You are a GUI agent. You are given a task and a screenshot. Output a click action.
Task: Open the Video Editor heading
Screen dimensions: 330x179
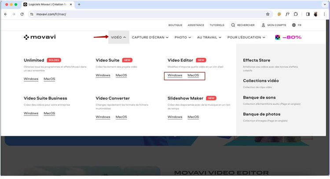pyautogui.click(x=180, y=60)
